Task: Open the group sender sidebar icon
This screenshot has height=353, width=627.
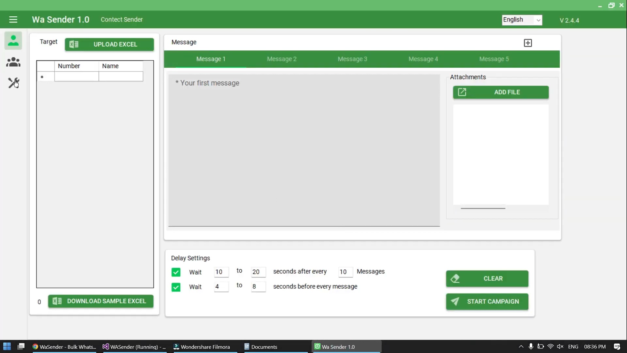Action: [x=13, y=62]
